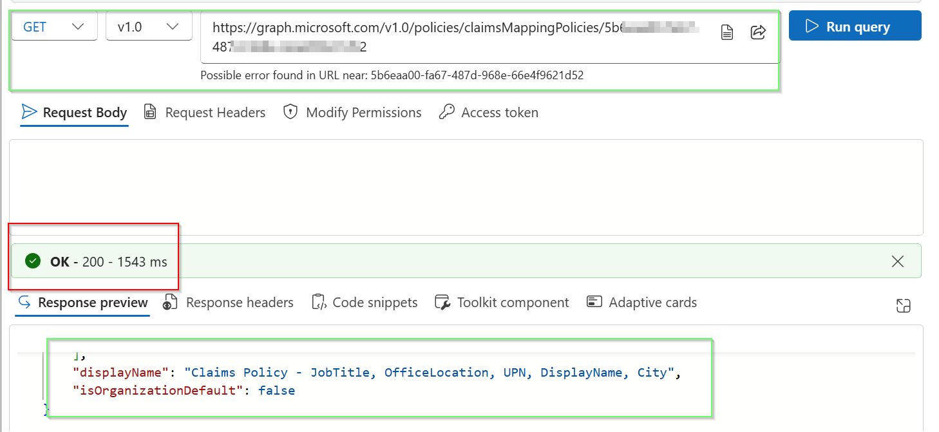Click the play icon on Run query
939x432 pixels.
[x=813, y=26]
